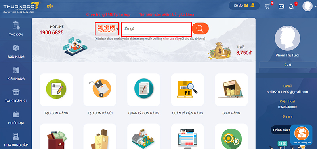Screen dimensions: 317x149
Task: Click the dropdown arrow beside Taobao logo
Action: [x=117, y=29]
